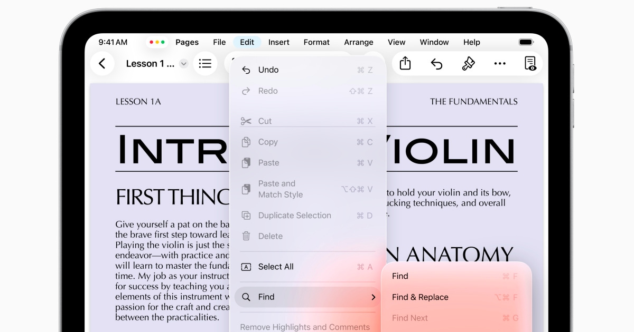Check the battery indicator in the status bar
Screen dimensions: 634x332
click(x=526, y=42)
